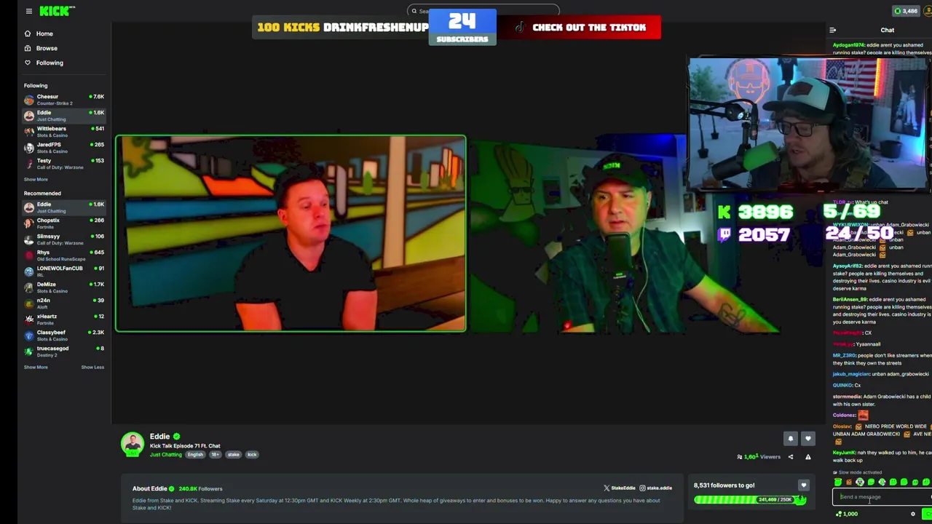
Task: Collapse the chat panel arrow icon
Action: (x=832, y=30)
